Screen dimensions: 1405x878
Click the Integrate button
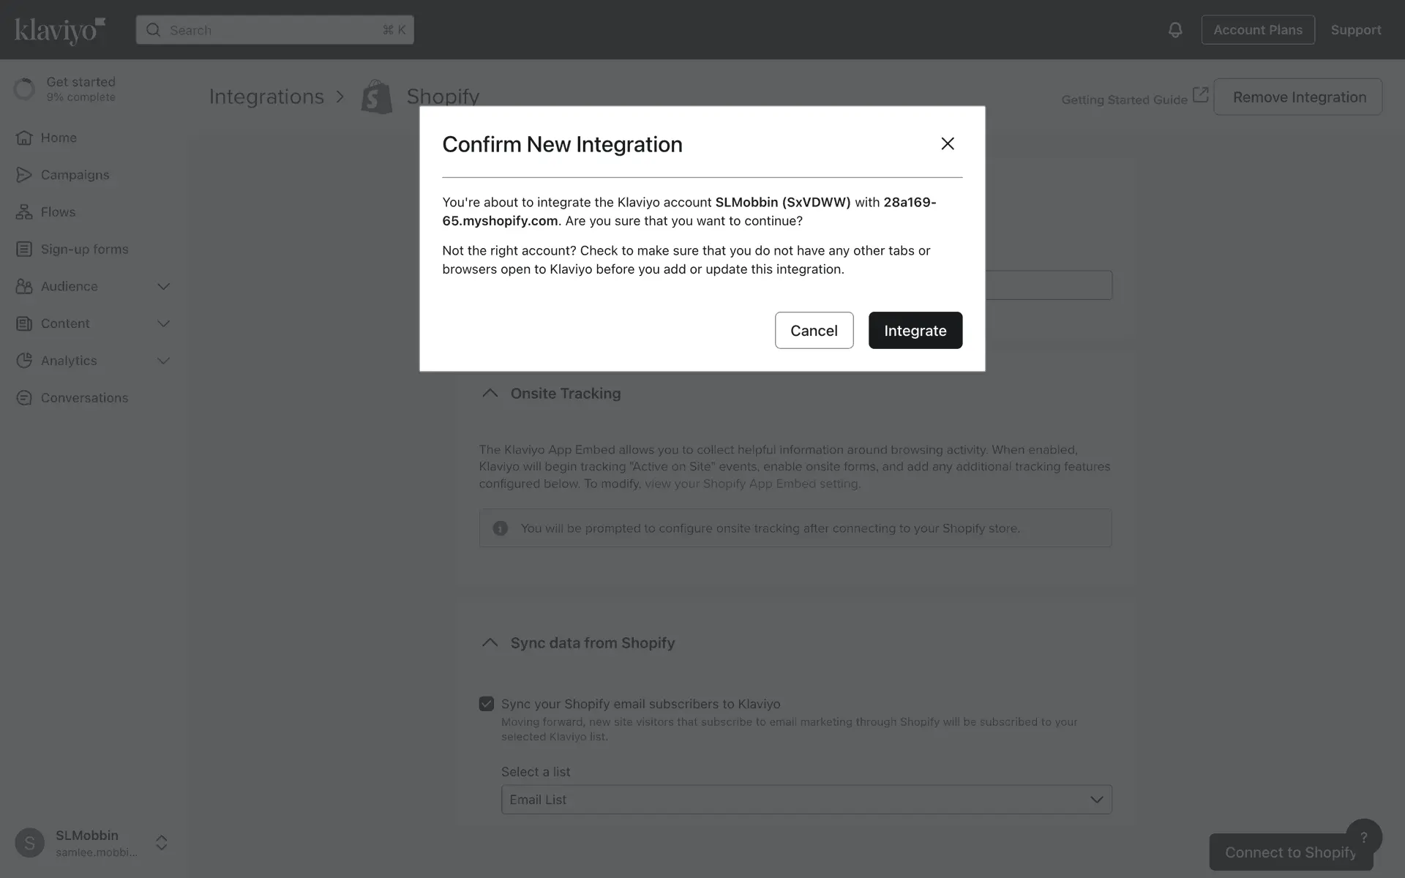pos(915,331)
